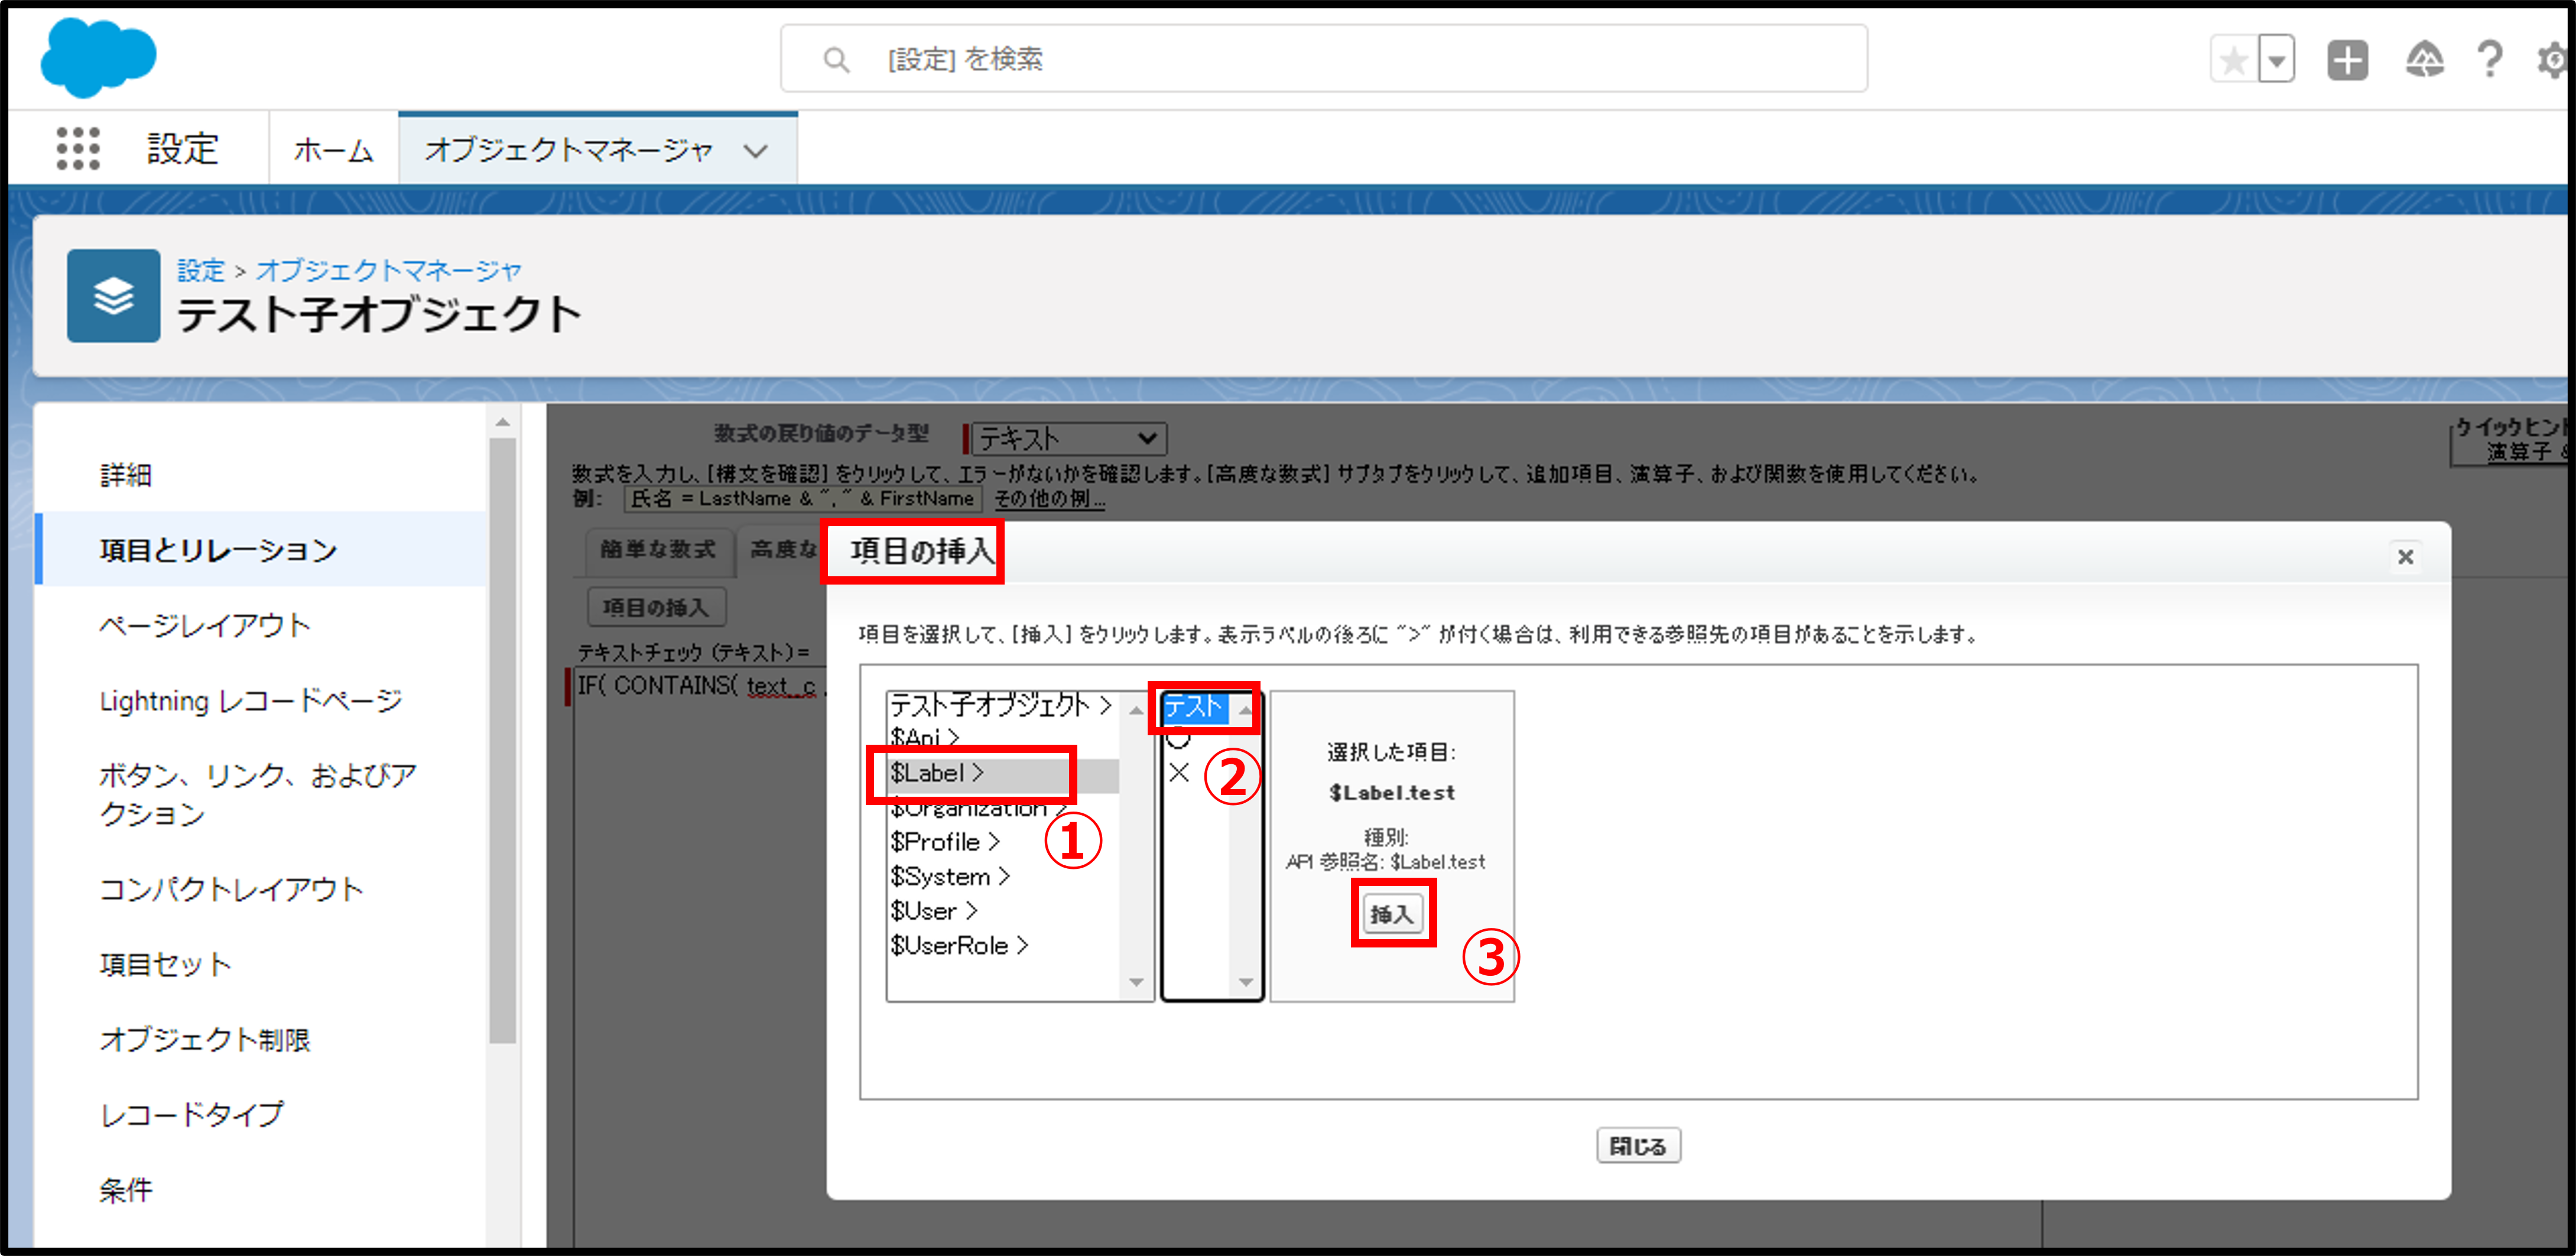
Task: Switch to the ホーム tab
Action: (x=333, y=150)
